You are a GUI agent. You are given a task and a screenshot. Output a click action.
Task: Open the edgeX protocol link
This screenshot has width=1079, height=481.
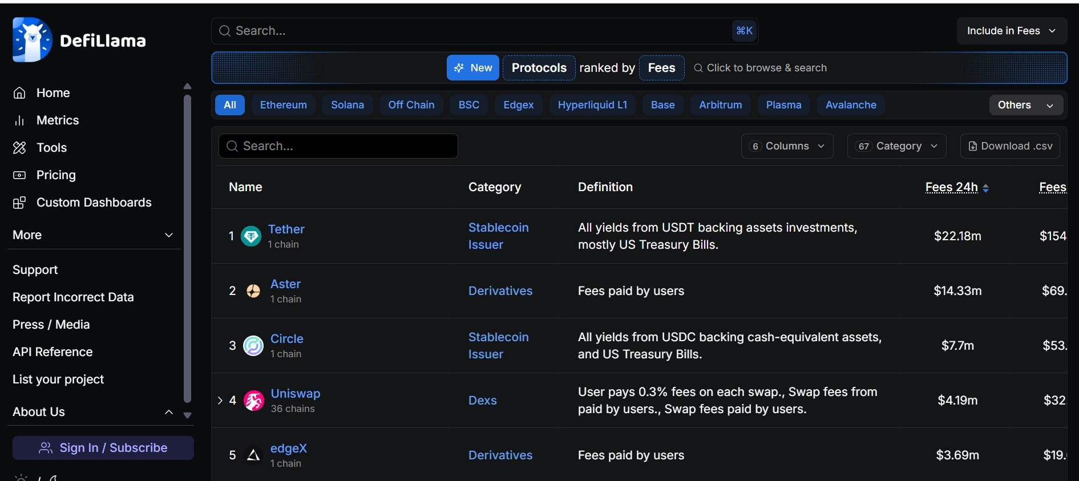click(289, 448)
